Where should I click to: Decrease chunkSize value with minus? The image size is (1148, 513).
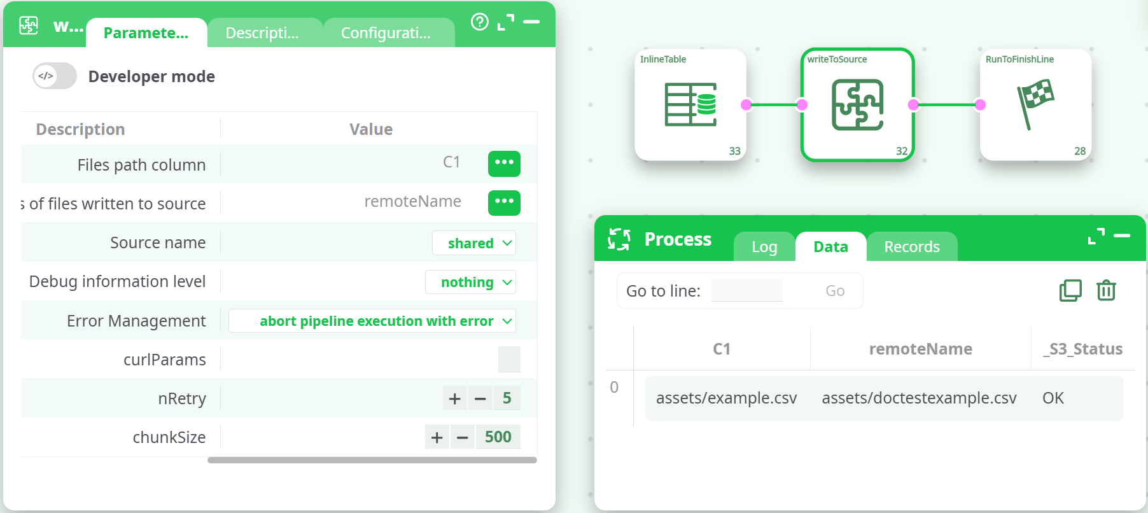[463, 437]
